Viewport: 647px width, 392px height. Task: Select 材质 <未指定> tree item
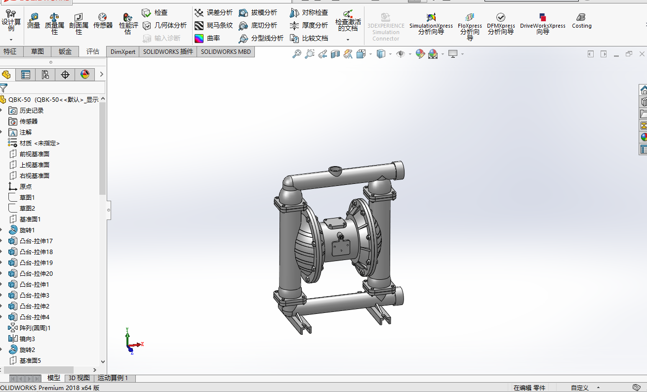click(x=34, y=143)
